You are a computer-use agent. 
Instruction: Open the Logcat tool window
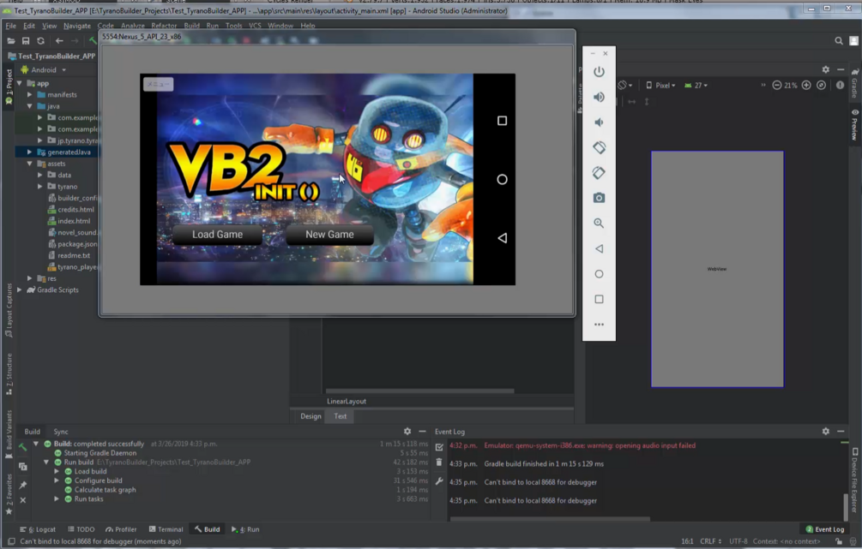(x=38, y=529)
